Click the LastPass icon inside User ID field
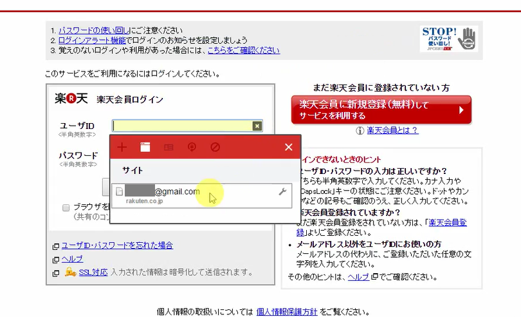 [x=257, y=126]
